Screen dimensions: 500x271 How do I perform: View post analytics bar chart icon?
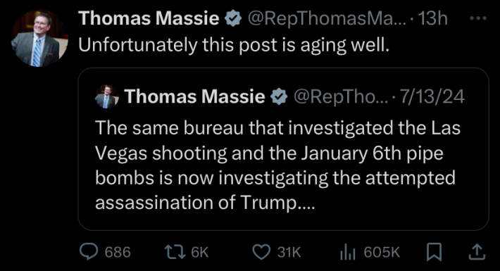(348, 252)
